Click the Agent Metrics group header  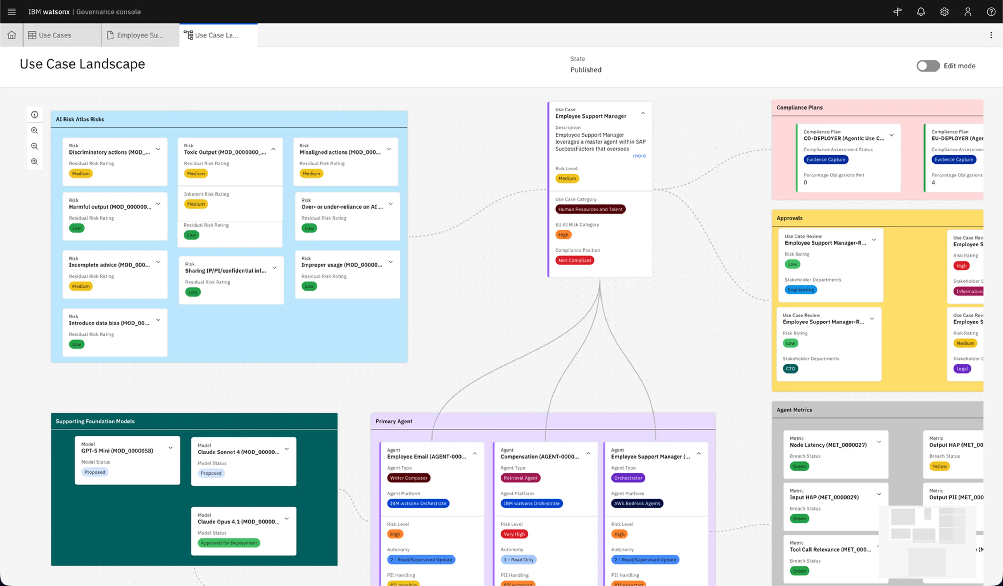click(878, 410)
